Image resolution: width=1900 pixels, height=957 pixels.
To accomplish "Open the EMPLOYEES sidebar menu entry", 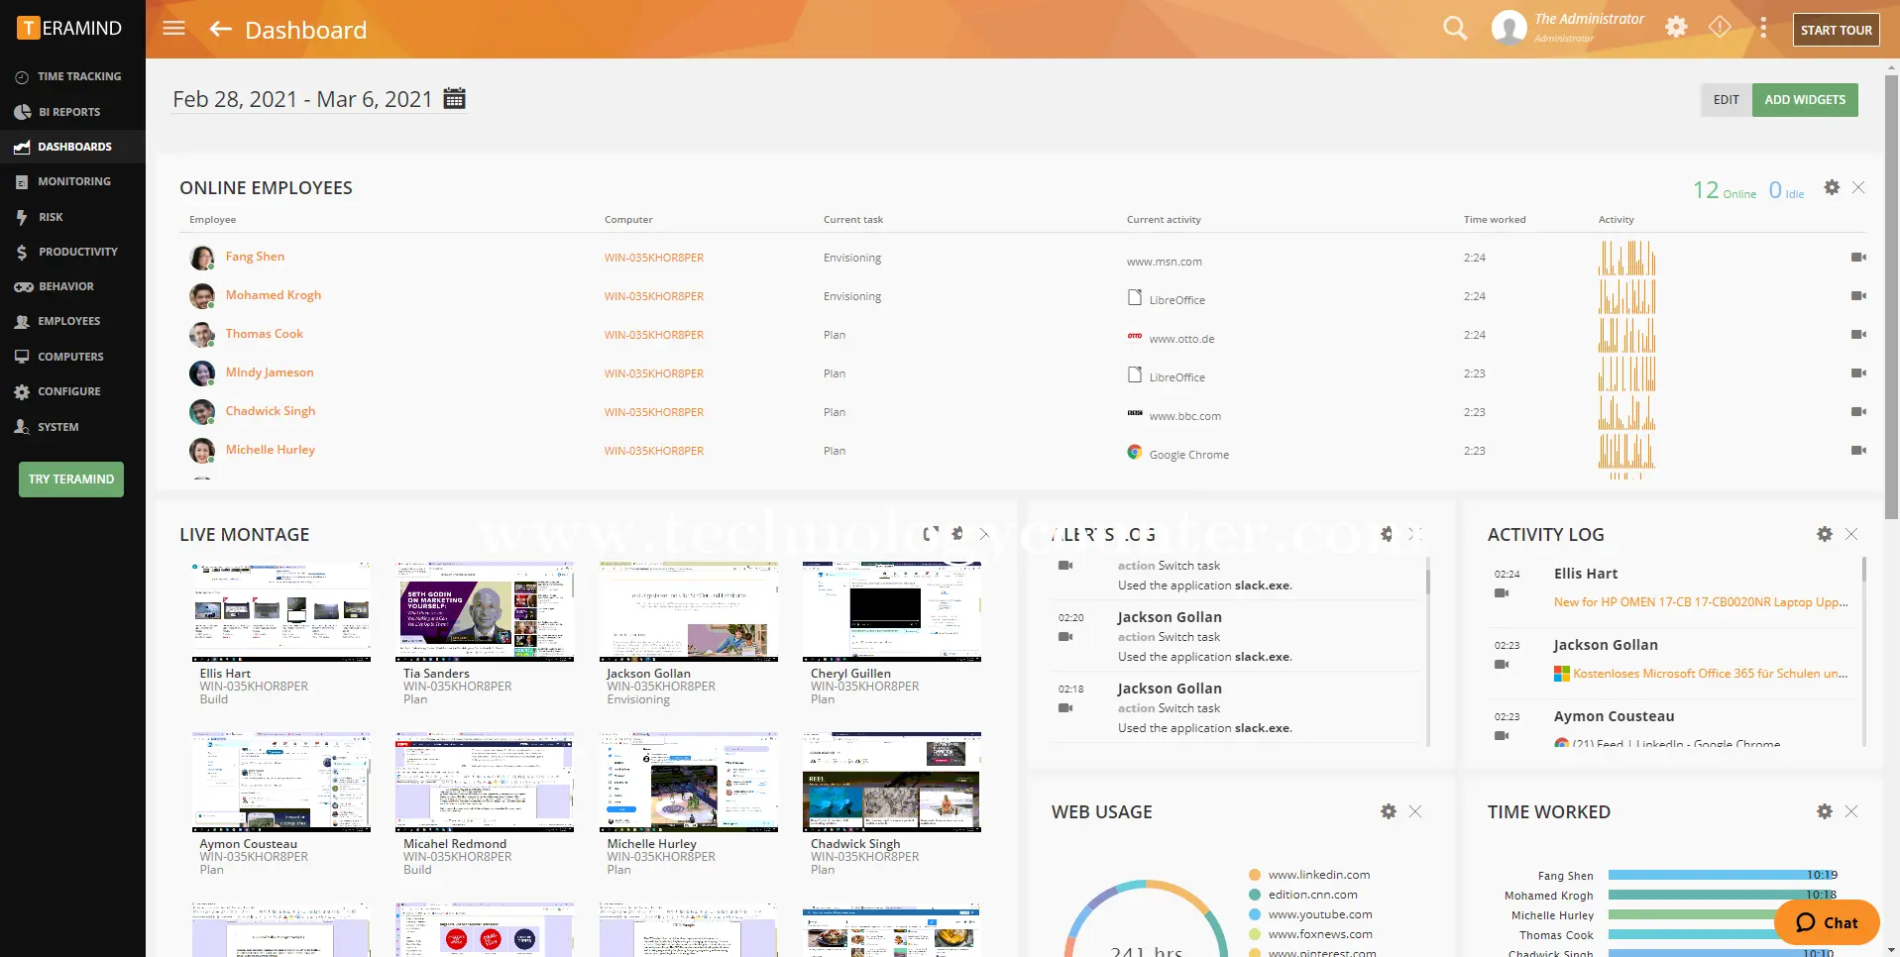I will 69,321.
